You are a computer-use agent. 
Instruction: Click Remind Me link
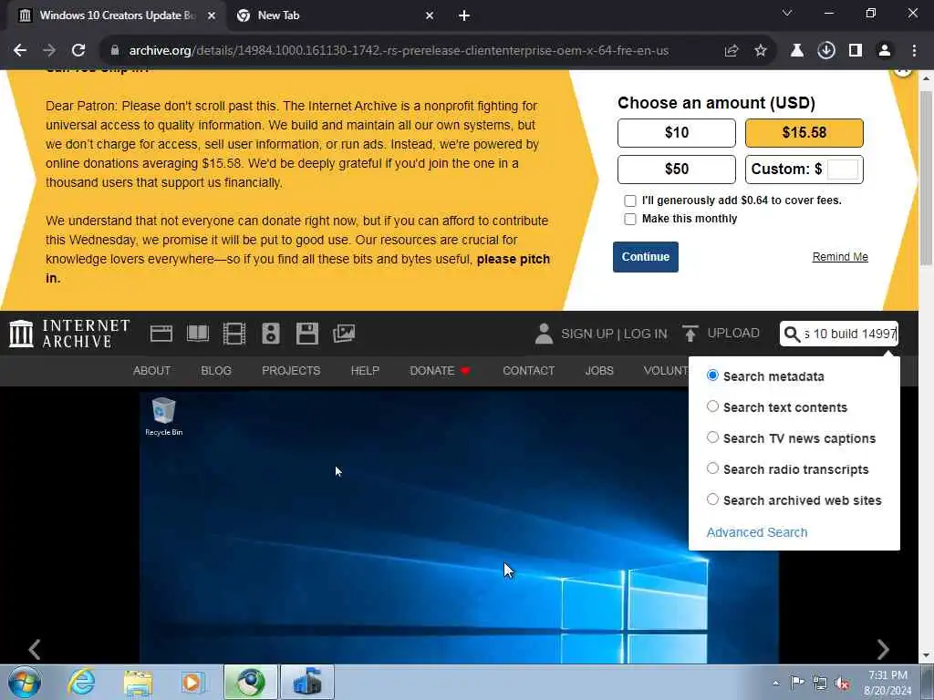pyautogui.click(x=840, y=256)
